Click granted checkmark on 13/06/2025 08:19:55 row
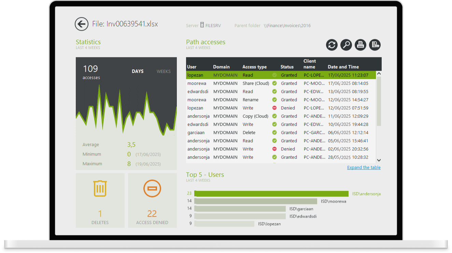Image resolution: width=452 pixels, height=253 pixels. pos(274,92)
